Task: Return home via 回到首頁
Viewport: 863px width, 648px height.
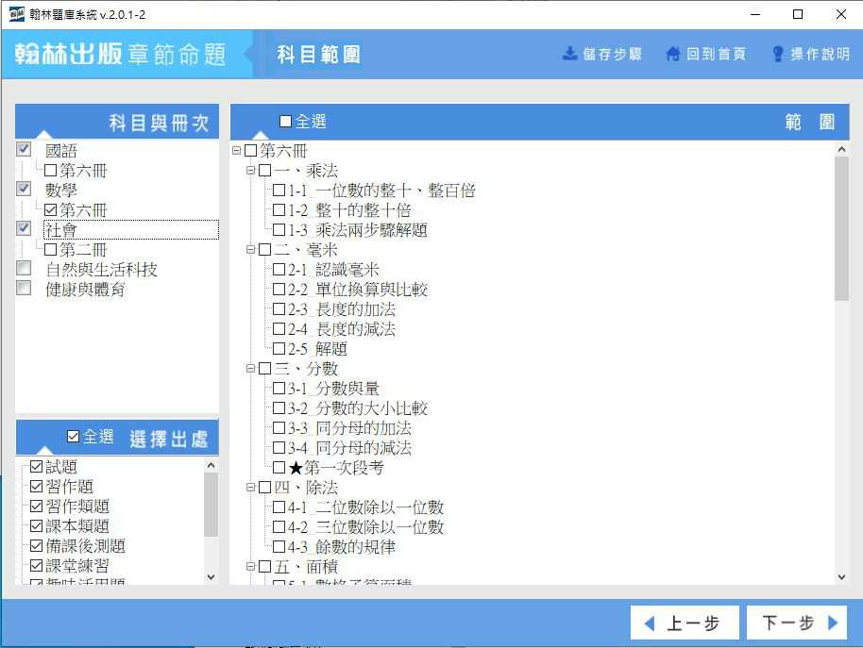Action: [x=706, y=54]
